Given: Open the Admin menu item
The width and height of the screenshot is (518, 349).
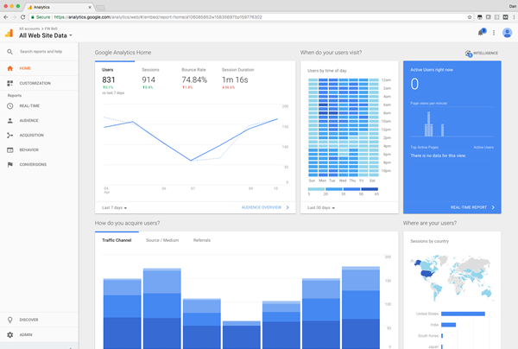Looking at the screenshot, I should 39,335.
